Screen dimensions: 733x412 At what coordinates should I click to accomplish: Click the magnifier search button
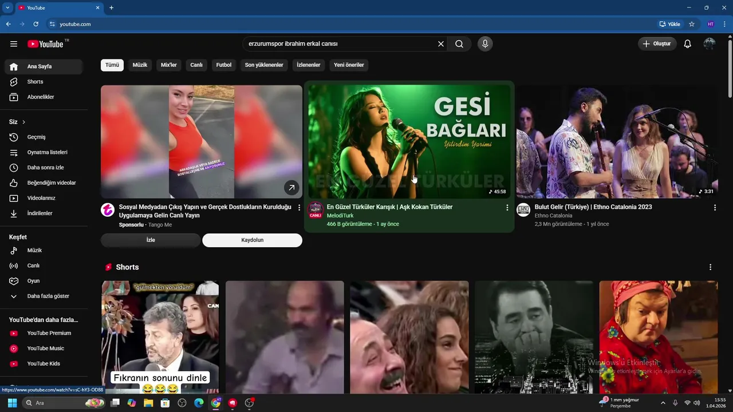point(459,44)
